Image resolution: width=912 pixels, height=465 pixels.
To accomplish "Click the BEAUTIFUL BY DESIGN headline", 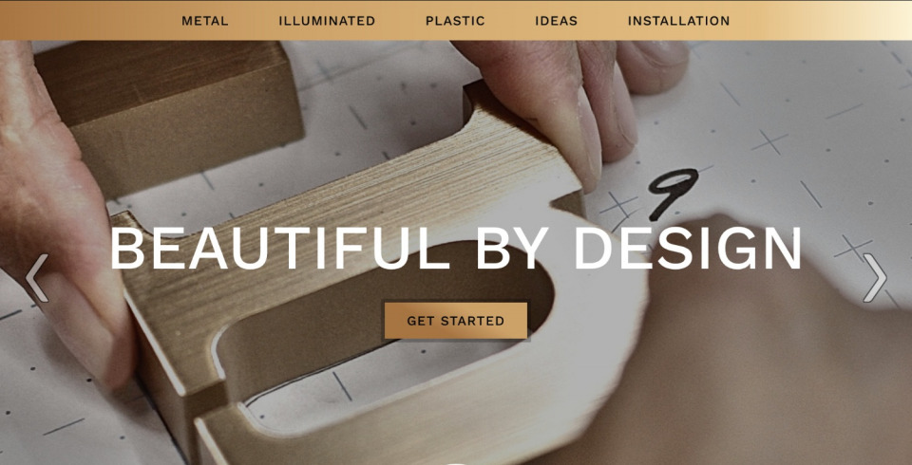I will (x=455, y=249).
